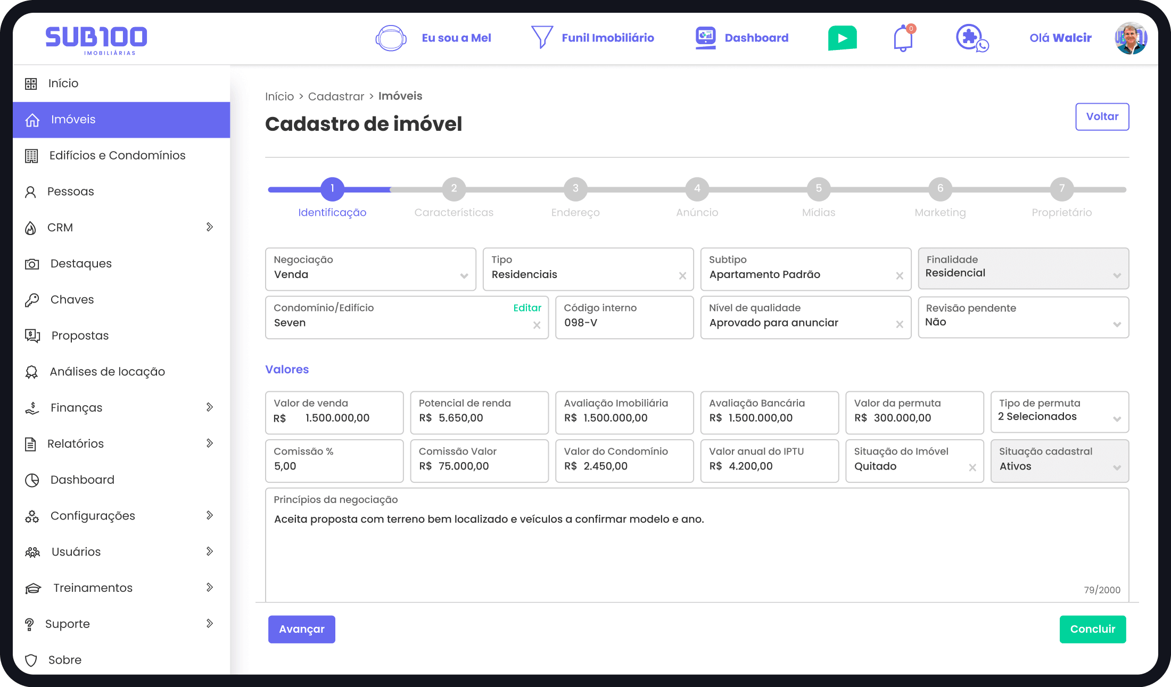Expand the Suporte submenu chevron
1171x687 pixels.
pyautogui.click(x=210, y=623)
